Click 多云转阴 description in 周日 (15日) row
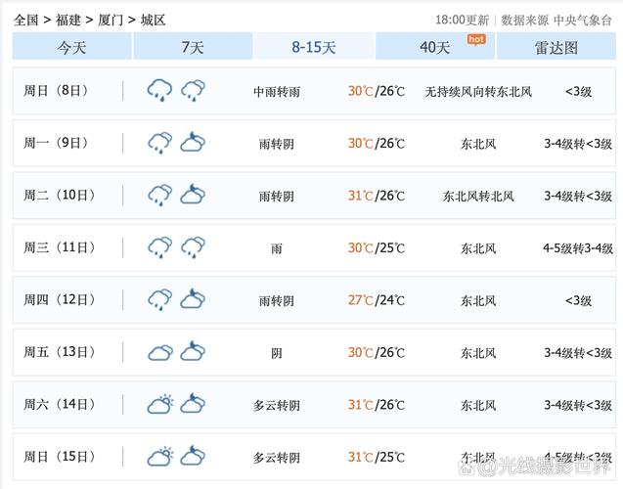Screen dimensions: 623x489 (277, 458)
